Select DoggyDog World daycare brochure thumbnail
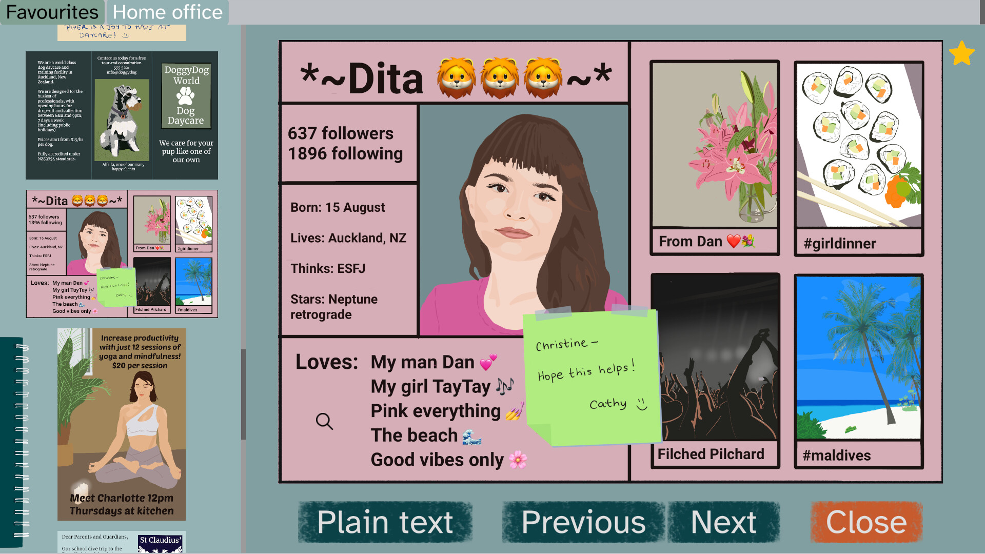Viewport: 985px width, 554px height. point(122,115)
